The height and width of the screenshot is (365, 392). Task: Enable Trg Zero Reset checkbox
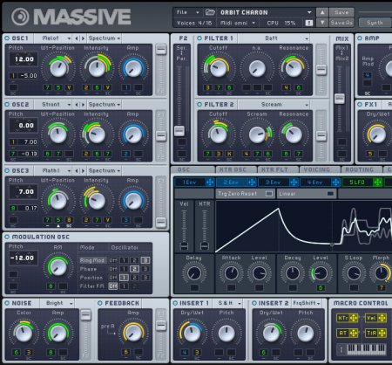(269, 194)
